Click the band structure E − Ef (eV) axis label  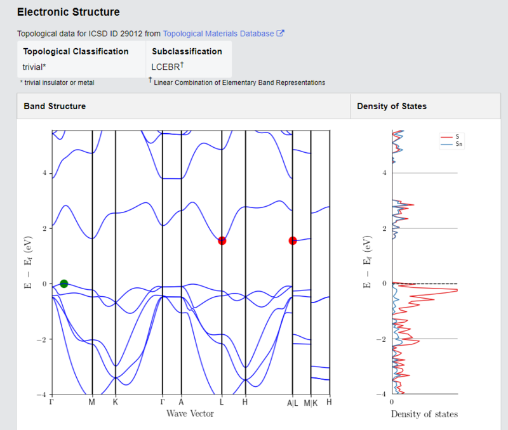point(28,262)
